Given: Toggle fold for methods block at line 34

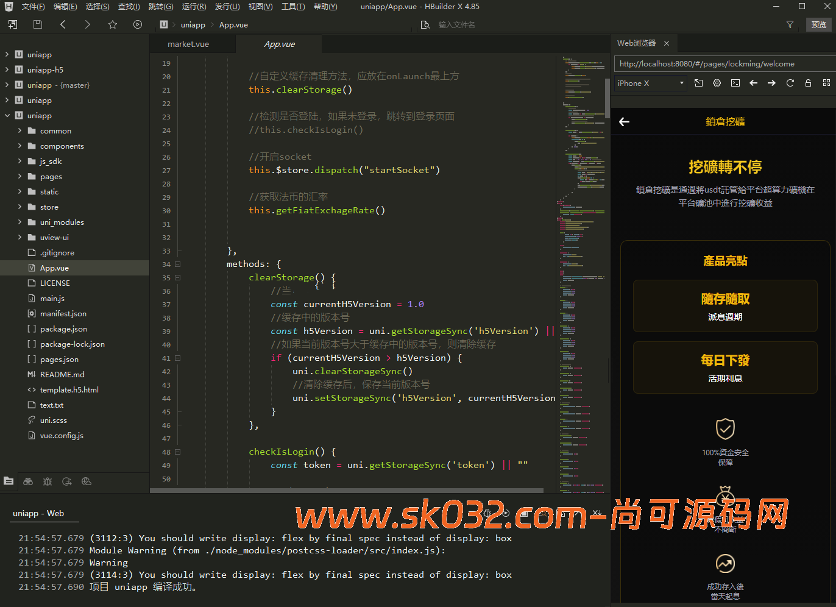Looking at the screenshot, I should coord(178,264).
